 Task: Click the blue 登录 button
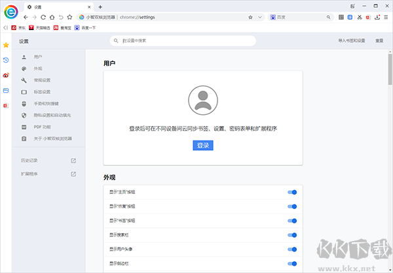(203, 145)
